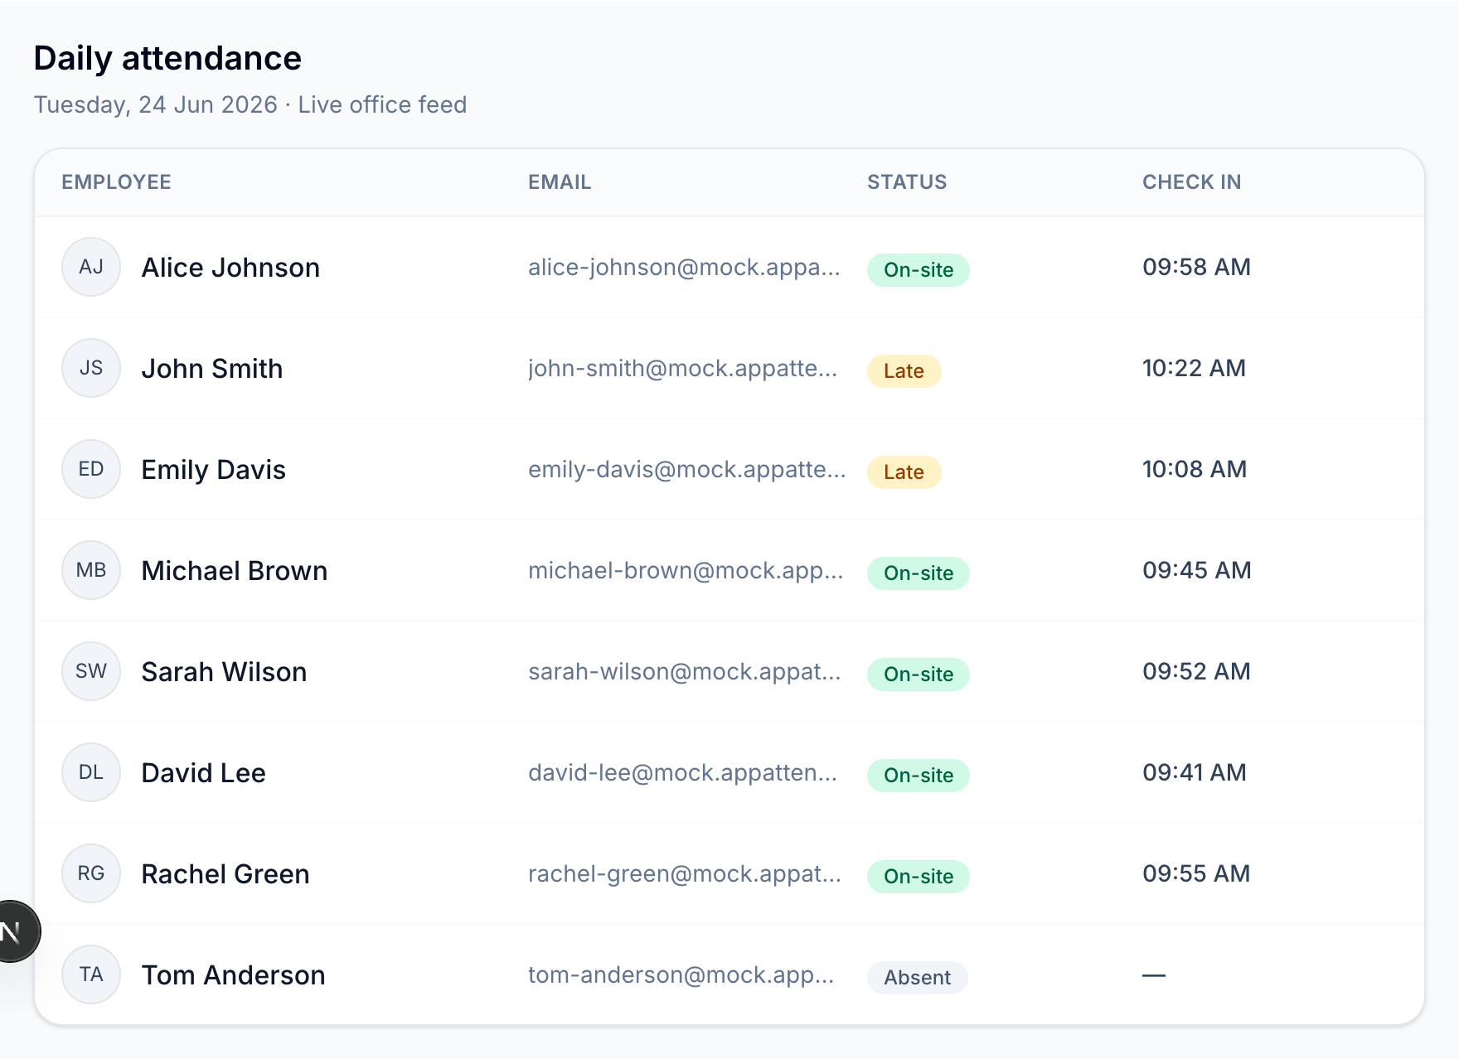Click Sarah Wilson's email address
Image resolution: width=1459 pixels, height=1059 pixels.
[685, 672]
